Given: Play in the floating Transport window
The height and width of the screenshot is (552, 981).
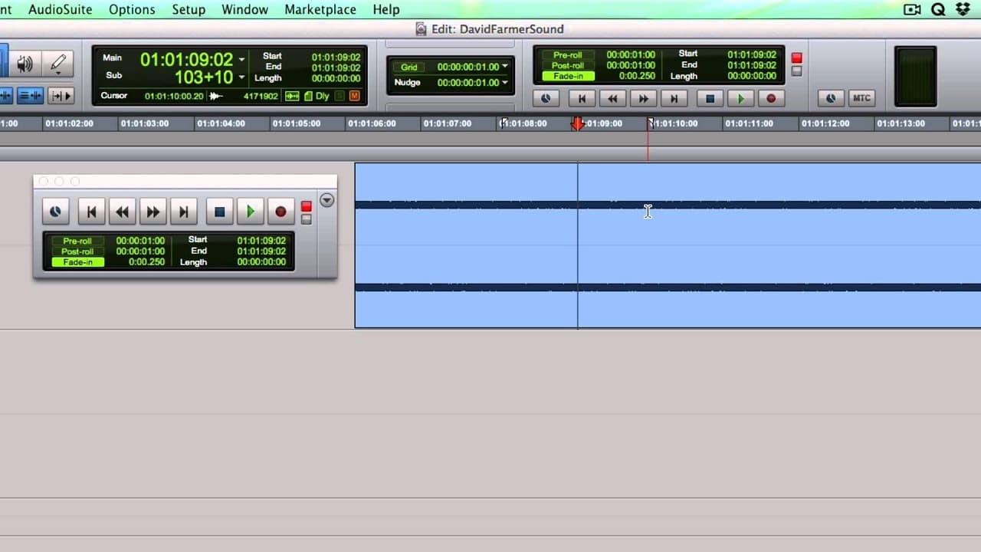Looking at the screenshot, I should (x=251, y=212).
